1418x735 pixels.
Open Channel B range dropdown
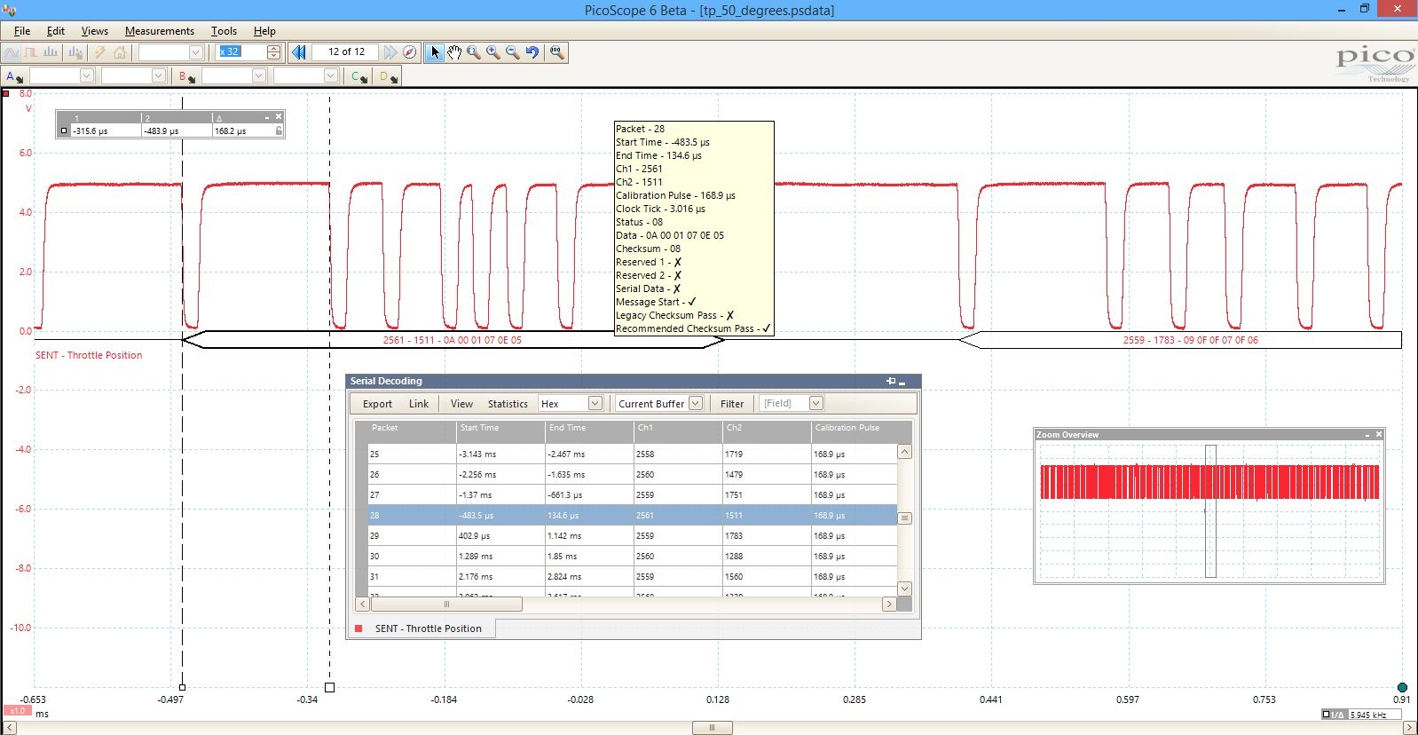[x=259, y=76]
